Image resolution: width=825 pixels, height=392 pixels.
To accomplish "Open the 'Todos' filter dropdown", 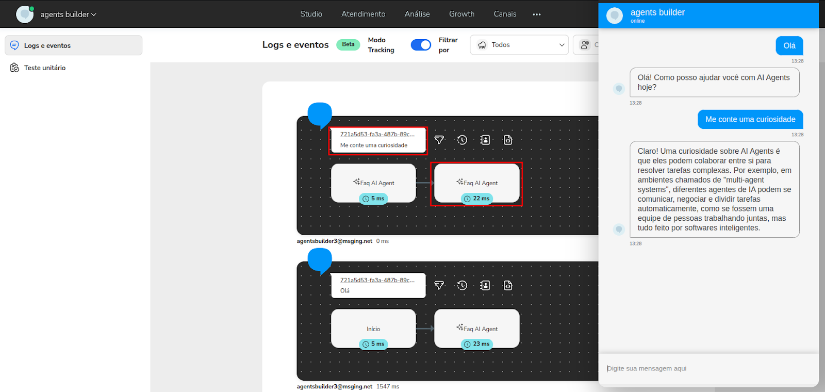I will coord(519,45).
